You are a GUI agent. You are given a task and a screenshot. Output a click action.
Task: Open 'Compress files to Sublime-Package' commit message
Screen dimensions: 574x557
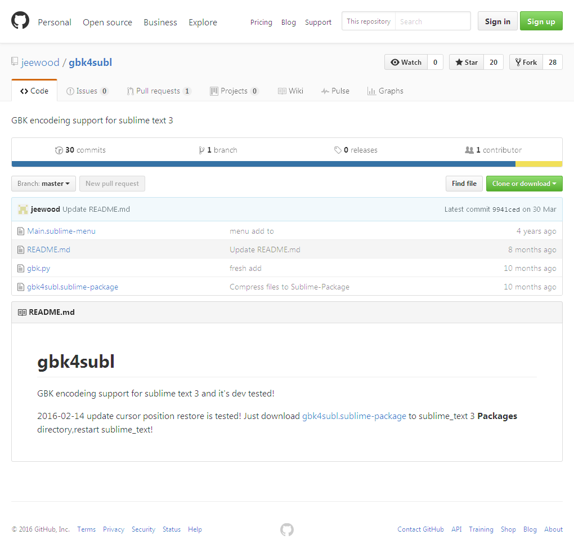click(x=290, y=287)
